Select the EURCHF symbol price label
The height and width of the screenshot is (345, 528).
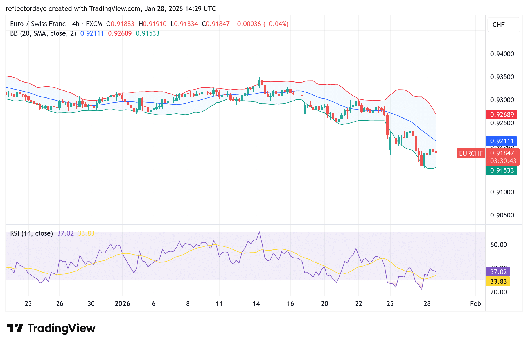point(471,153)
